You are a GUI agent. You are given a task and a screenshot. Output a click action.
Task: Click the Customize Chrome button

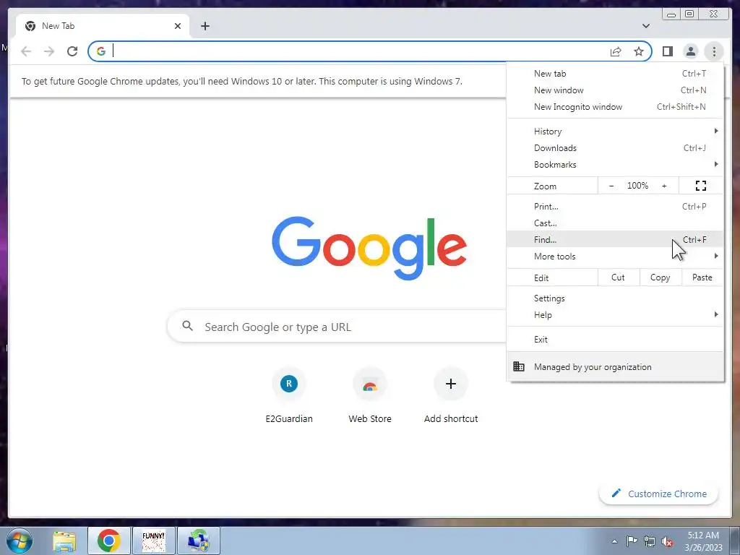(659, 494)
